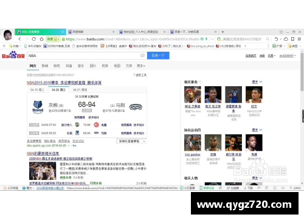
Task: Open the first photo under 知名运动员
Action: (193, 143)
